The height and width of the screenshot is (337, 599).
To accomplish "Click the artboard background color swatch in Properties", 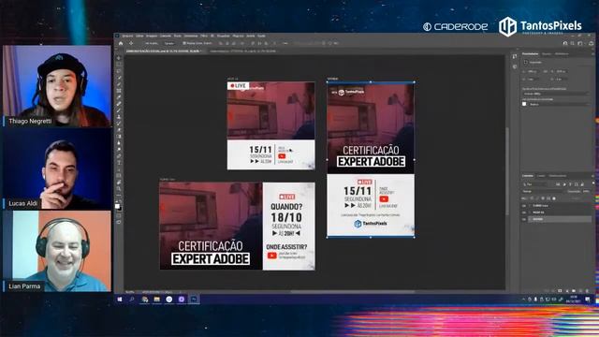I will pyautogui.click(x=524, y=104).
